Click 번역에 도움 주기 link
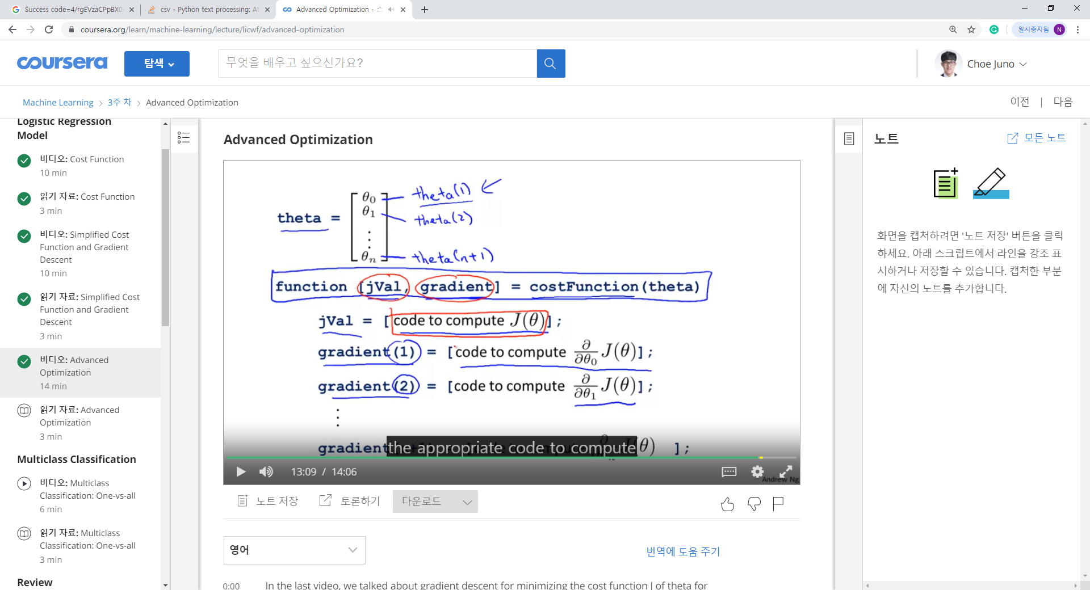 point(683,551)
